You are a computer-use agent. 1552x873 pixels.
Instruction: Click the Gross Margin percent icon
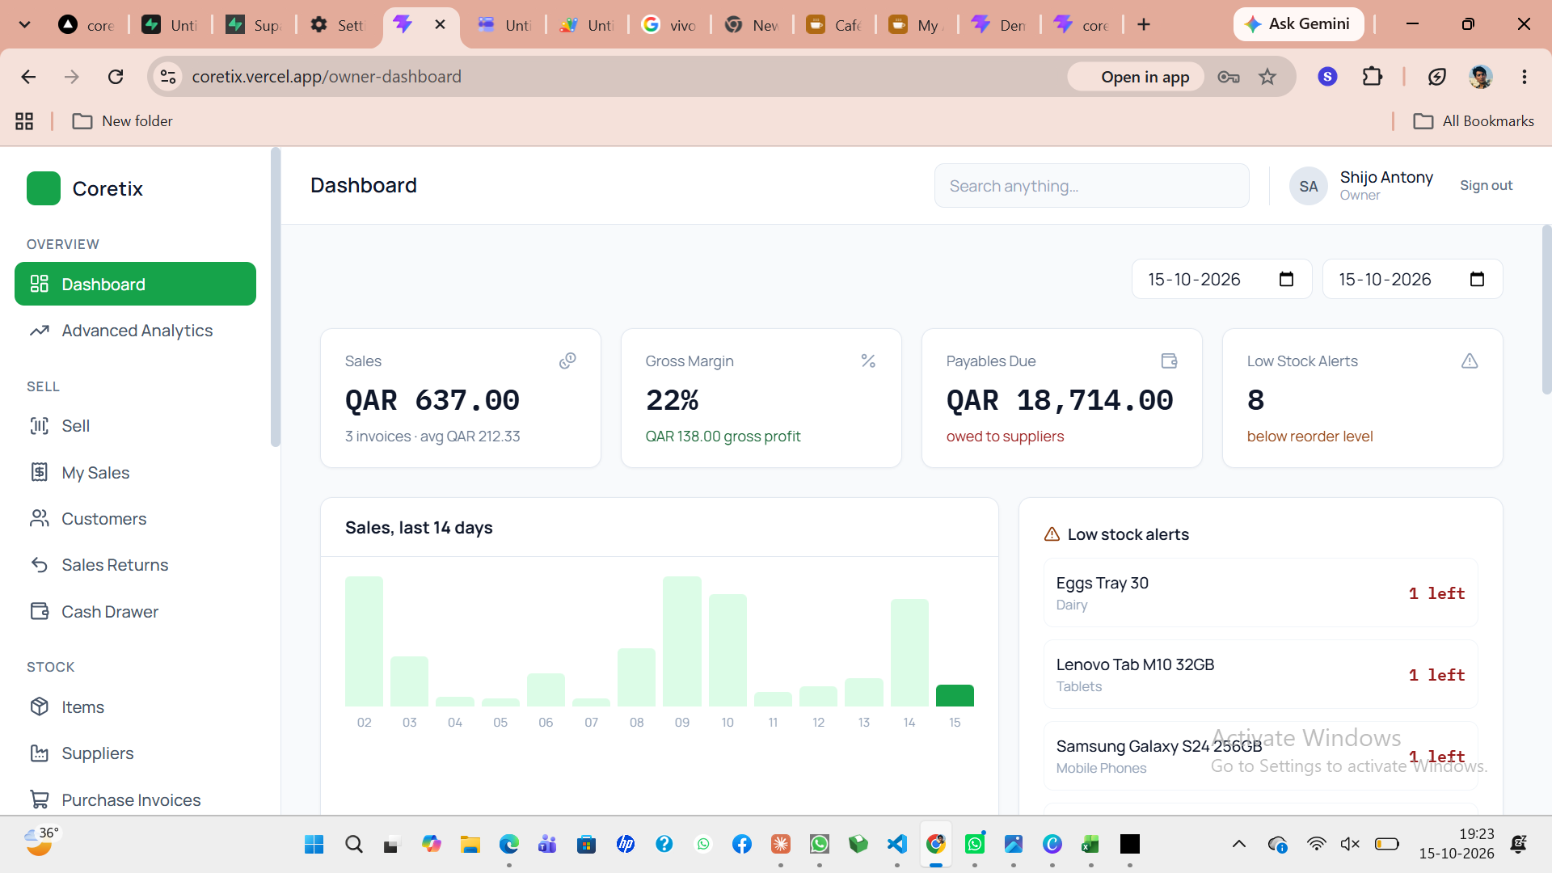868,361
